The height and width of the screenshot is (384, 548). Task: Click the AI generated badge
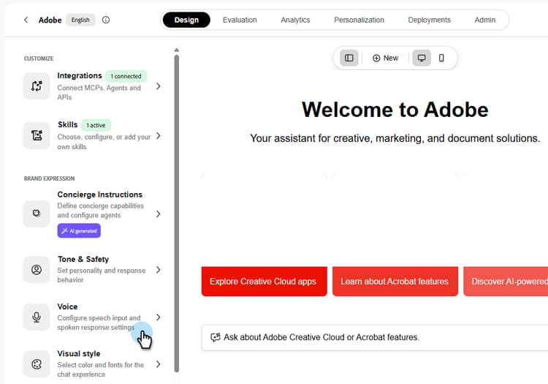[x=79, y=231]
